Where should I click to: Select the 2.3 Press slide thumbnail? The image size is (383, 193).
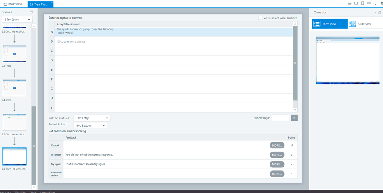(15, 54)
